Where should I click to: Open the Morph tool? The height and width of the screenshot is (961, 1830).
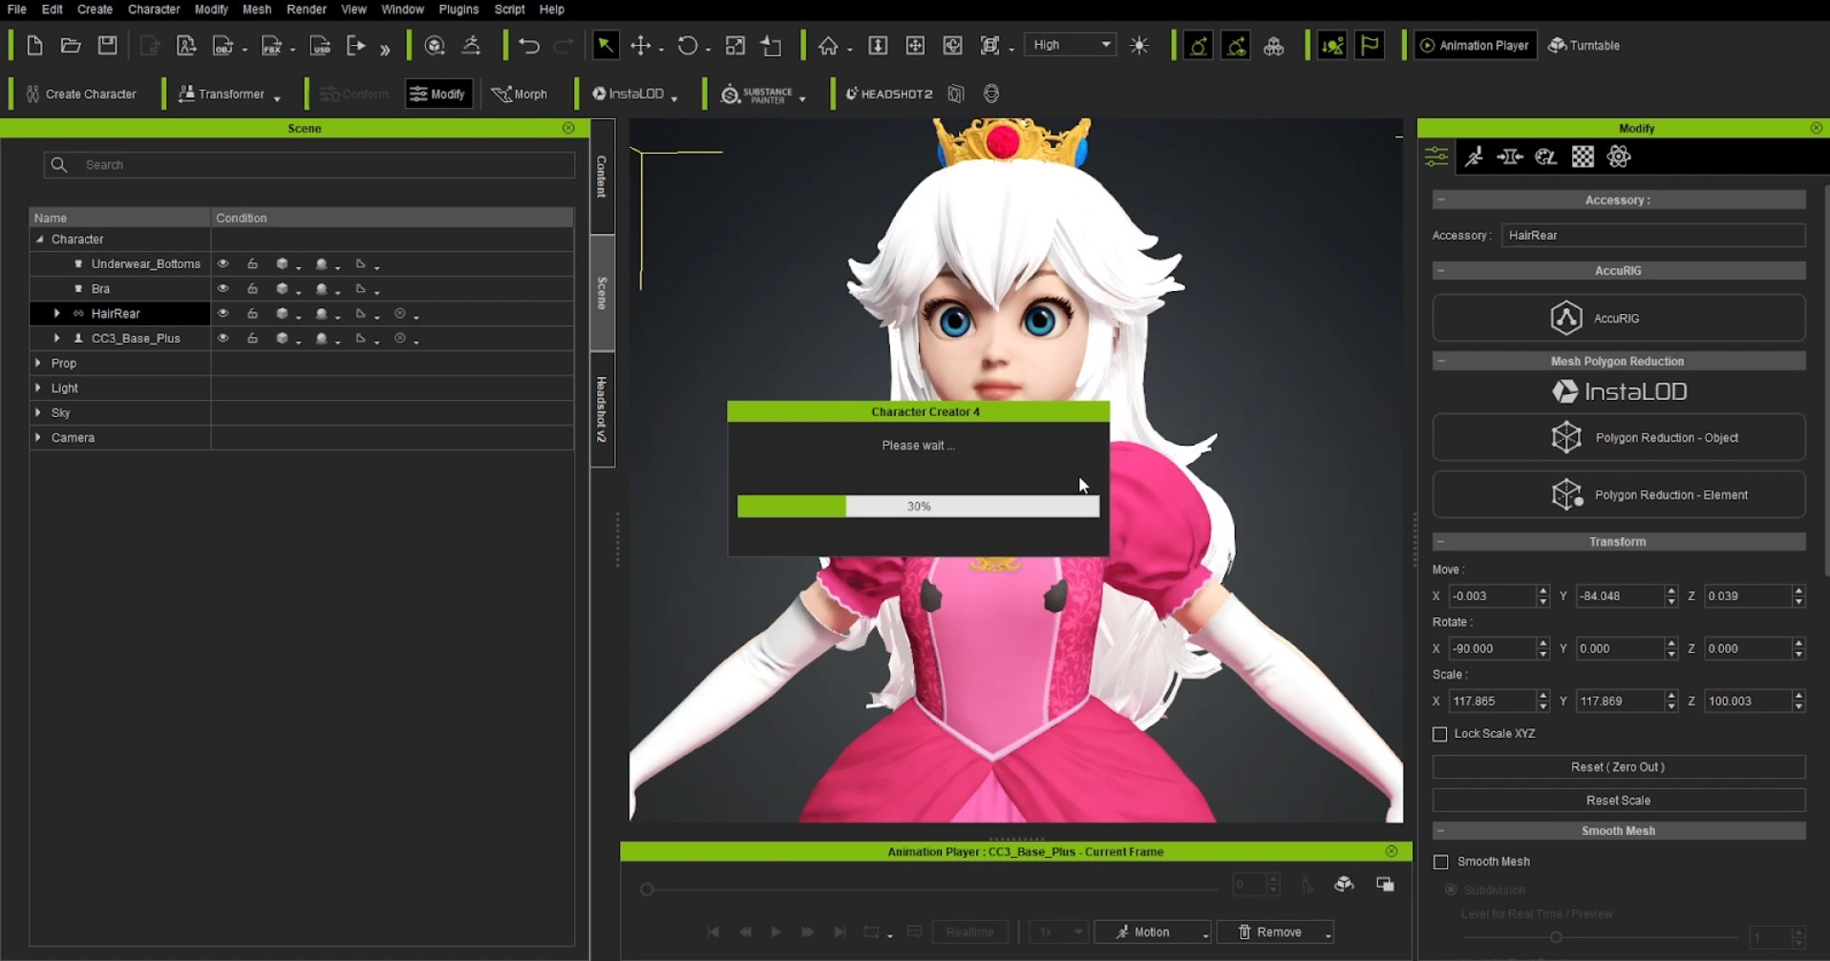pyautogui.click(x=520, y=94)
